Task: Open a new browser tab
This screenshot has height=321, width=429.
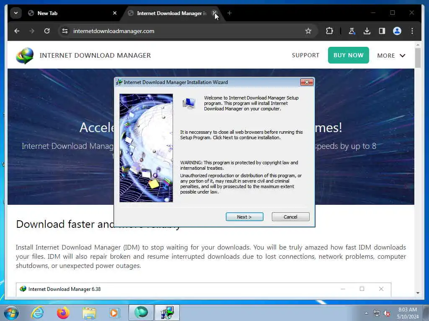Action: click(x=229, y=13)
